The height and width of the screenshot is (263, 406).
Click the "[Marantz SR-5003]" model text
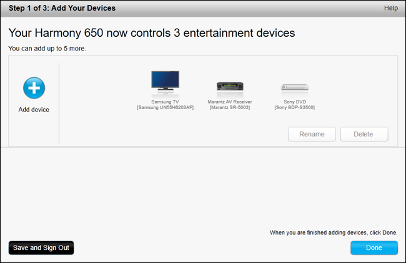pos(230,107)
